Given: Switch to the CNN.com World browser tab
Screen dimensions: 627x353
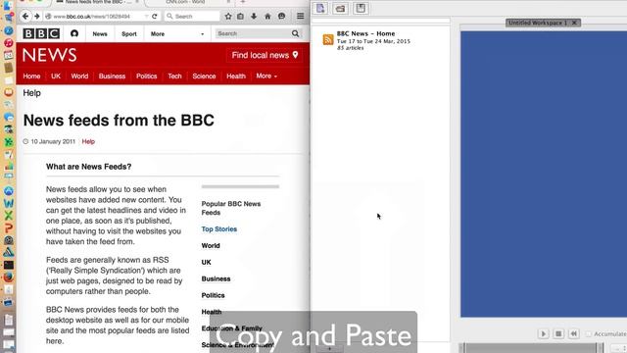Looking at the screenshot, I should (x=185, y=2).
